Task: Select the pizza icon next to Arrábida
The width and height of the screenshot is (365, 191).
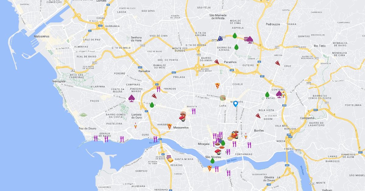Action: coord(169,126)
